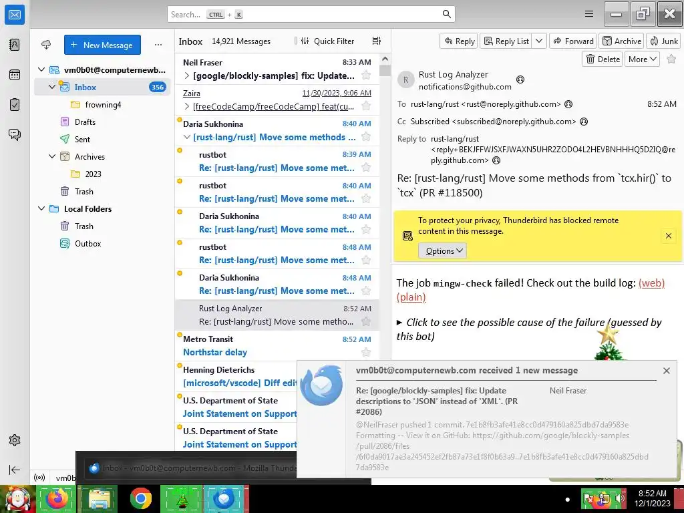Viewport: 684px width, 513px height.
Task: Open the Mail space icon
Action: click(x=15, y=15)
